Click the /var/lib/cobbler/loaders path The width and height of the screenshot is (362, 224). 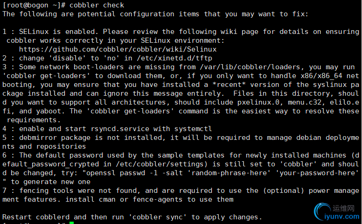coord(250,67)
